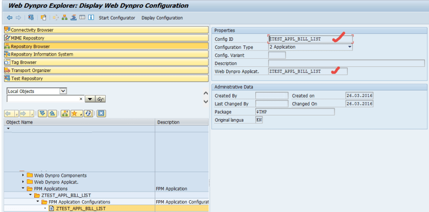Click the Collapse All nodes icon

tap(51, 113)
